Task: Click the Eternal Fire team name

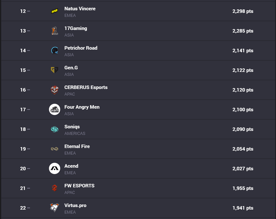Action: [x=77, y=146]
